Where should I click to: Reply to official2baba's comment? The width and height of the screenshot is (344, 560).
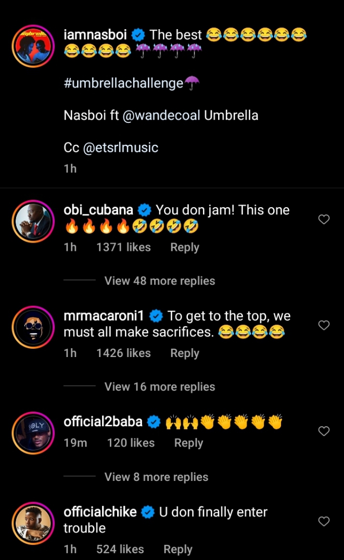tap(188, 443)
